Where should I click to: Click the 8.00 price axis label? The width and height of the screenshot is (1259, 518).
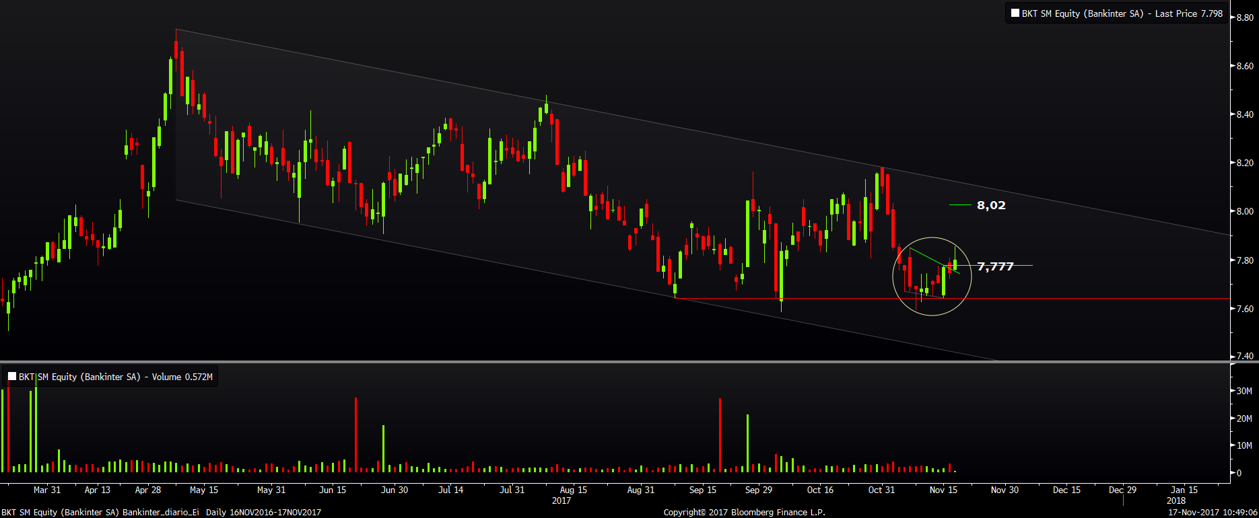point(1245,211)
